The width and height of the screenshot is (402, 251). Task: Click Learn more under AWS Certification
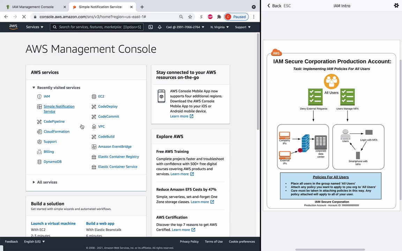coord(183,230)
